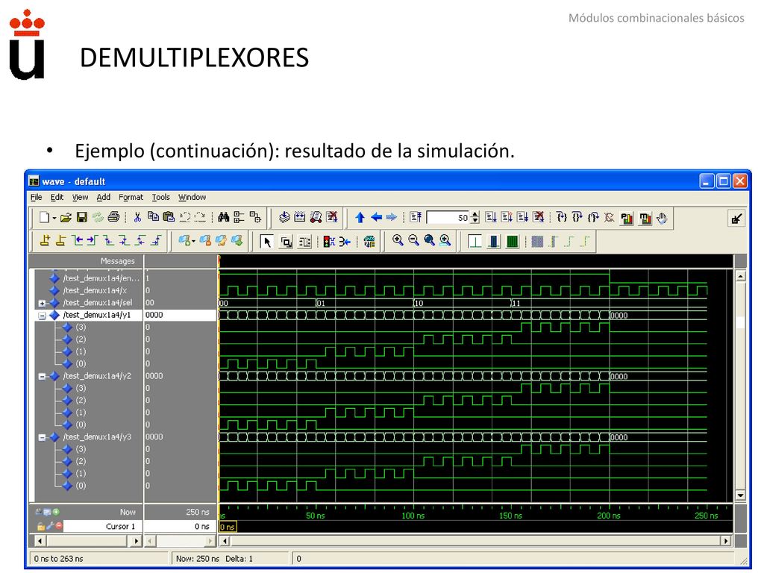764x573 pixels.
Task: Click the Break simulation red X icon
Action: pos(539,217)
